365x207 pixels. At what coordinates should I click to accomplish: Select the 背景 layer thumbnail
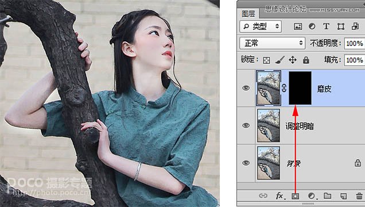coord(269,163)
